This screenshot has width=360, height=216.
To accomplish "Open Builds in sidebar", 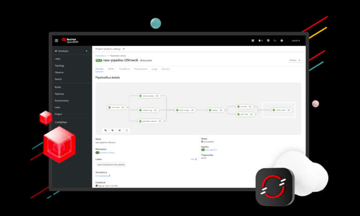I will 58,87.
